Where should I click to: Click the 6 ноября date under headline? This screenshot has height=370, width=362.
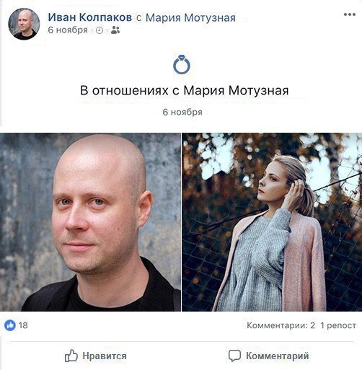point(182,113)
